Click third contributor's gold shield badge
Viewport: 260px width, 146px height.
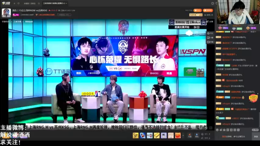(248, 28)
